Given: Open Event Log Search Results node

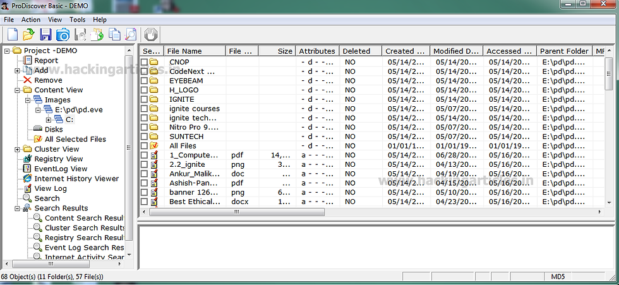Looking at the screenshot, I should point(84,248).
